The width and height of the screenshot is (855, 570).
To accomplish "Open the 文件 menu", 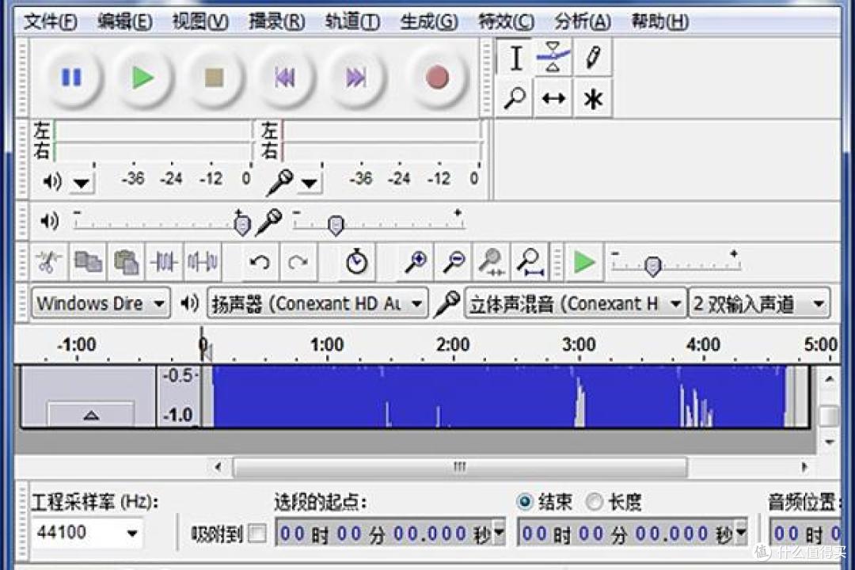I will tap(50, 22).
